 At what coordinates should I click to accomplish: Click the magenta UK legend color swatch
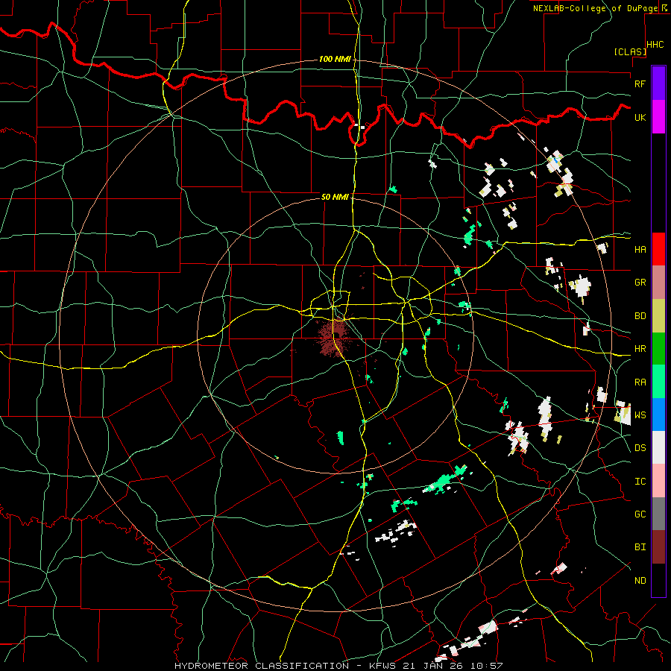(x=658, y=117)
